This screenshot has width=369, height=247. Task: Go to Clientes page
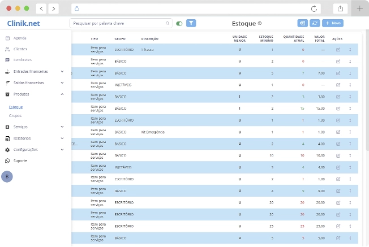[20, 49]
